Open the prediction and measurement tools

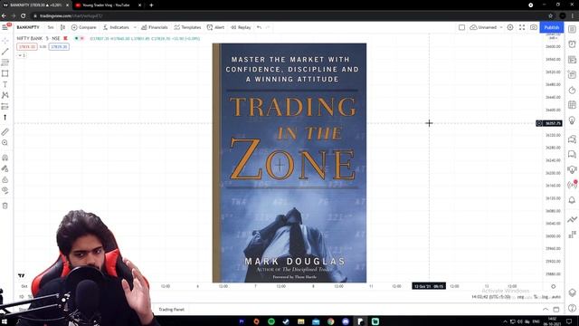(x=5, y=107)
